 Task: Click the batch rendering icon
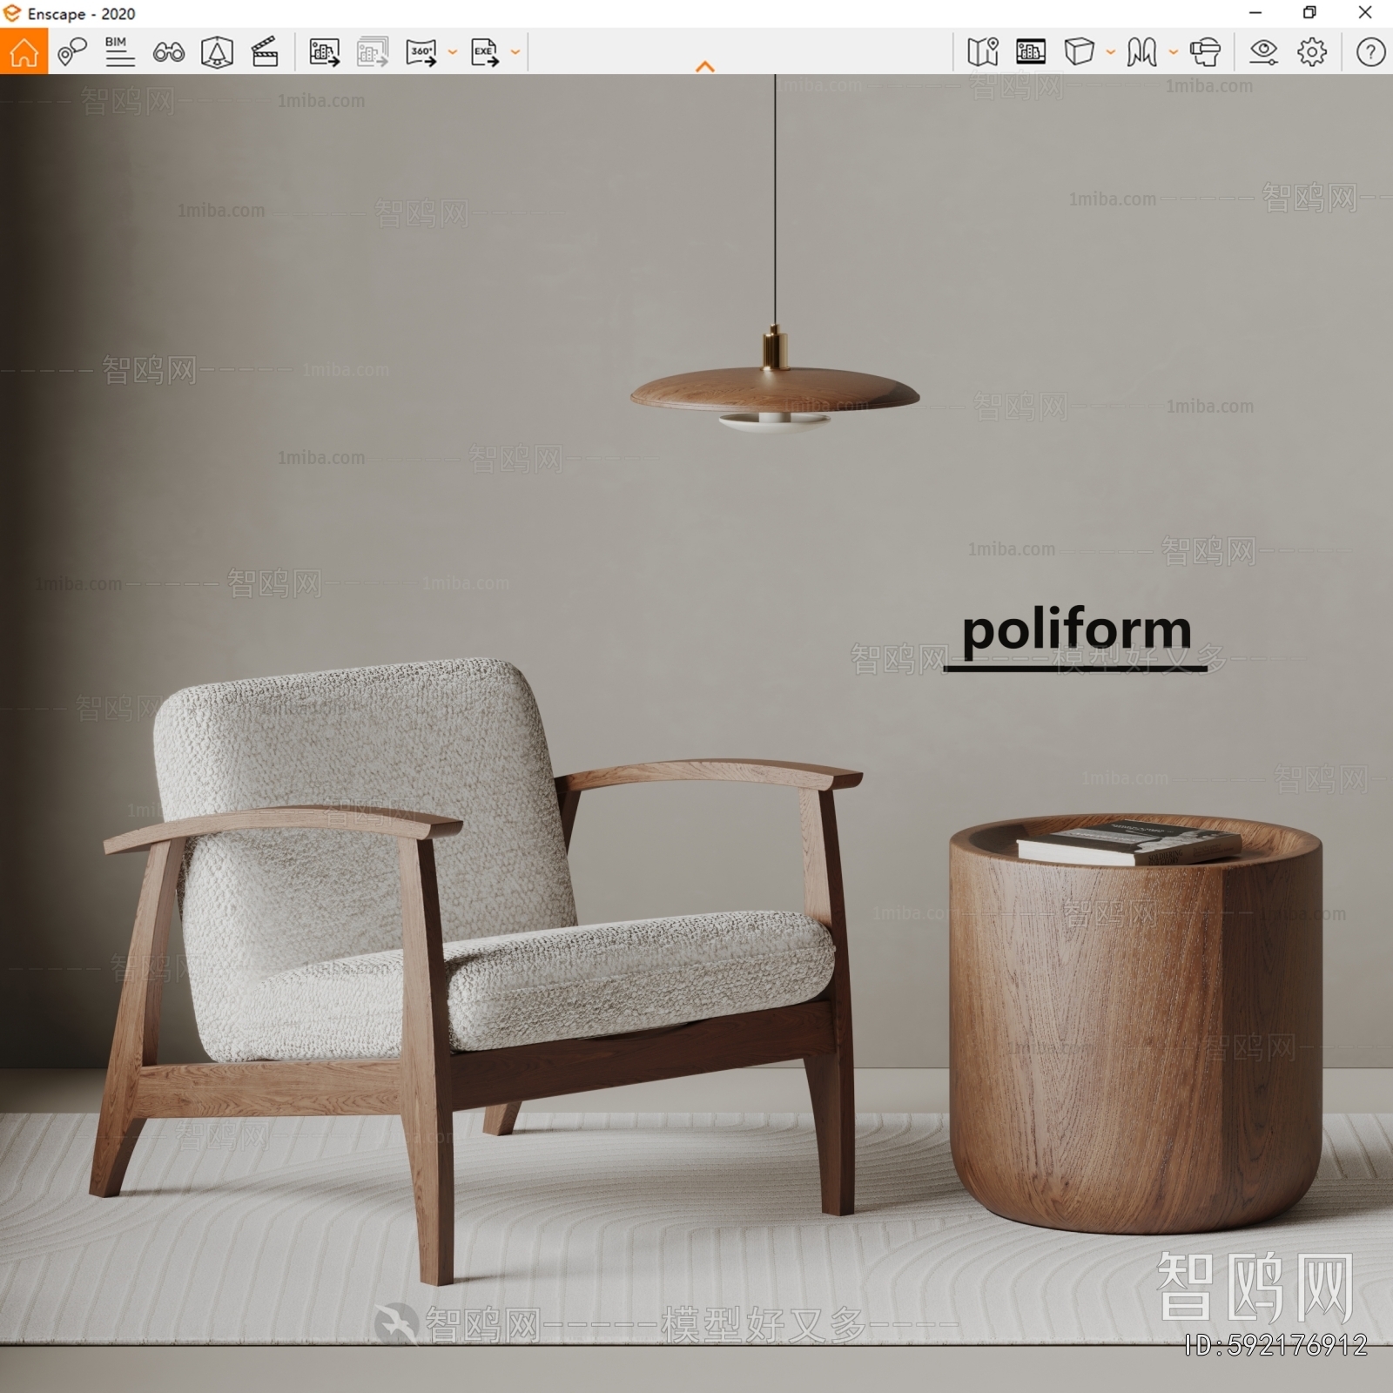pos(373,52)
